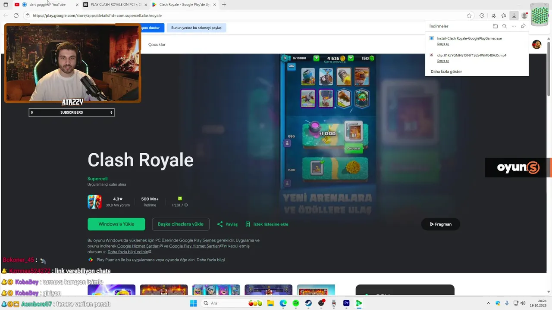Open file link under Install-Clash Royale exe
The image size is (552, 310).
443,44
